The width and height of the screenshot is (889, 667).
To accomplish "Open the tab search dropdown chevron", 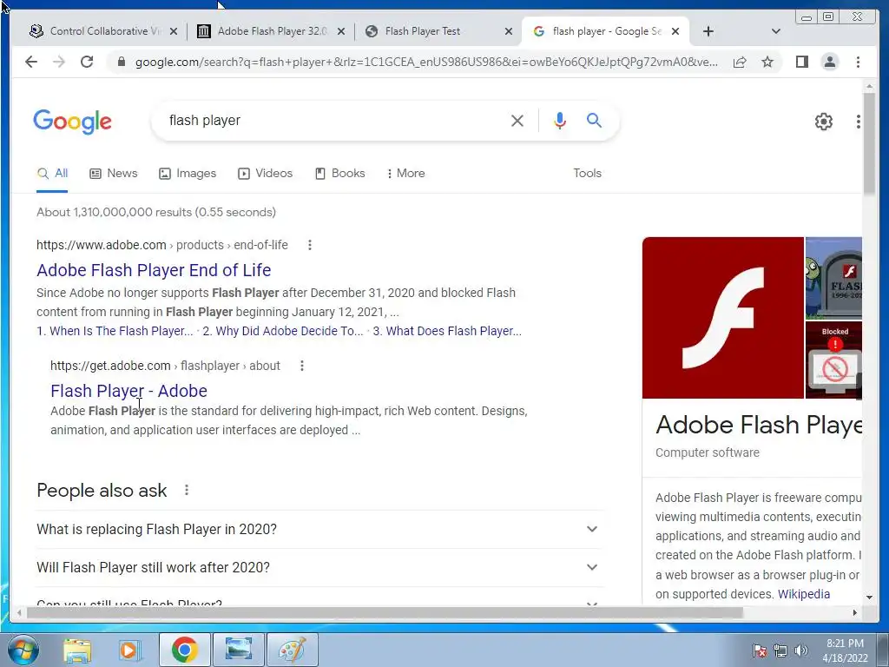I will pos(776,31).
